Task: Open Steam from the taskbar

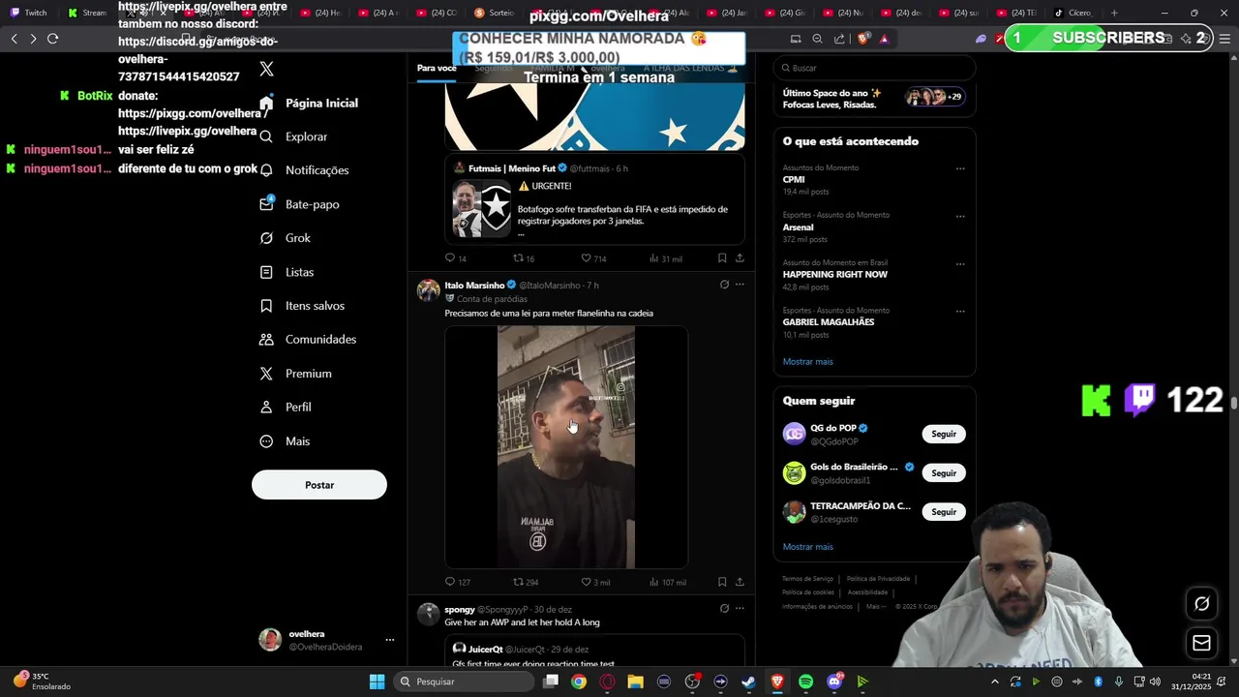Action: 748,682
